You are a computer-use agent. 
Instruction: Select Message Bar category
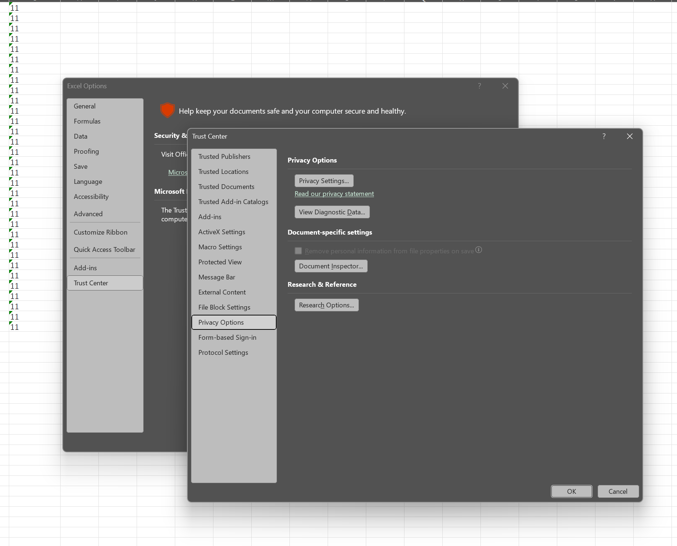[234, 277]
